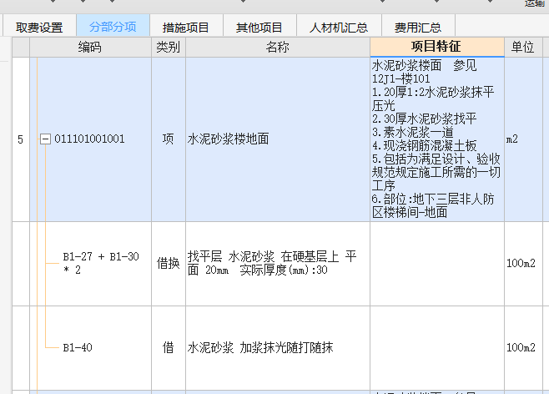Click the 类别 column header
This screenshot has height=394, width=549.
[x=169, y=47]
